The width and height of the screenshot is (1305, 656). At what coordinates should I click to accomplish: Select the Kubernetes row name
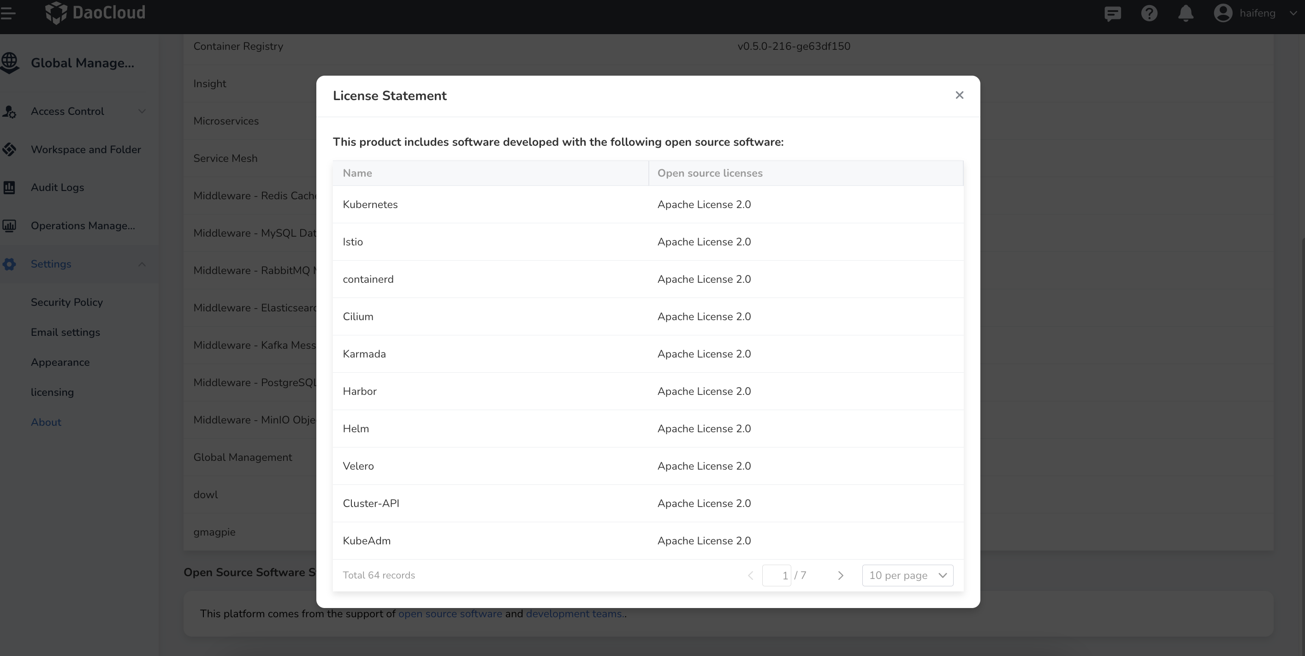[370, 205]
